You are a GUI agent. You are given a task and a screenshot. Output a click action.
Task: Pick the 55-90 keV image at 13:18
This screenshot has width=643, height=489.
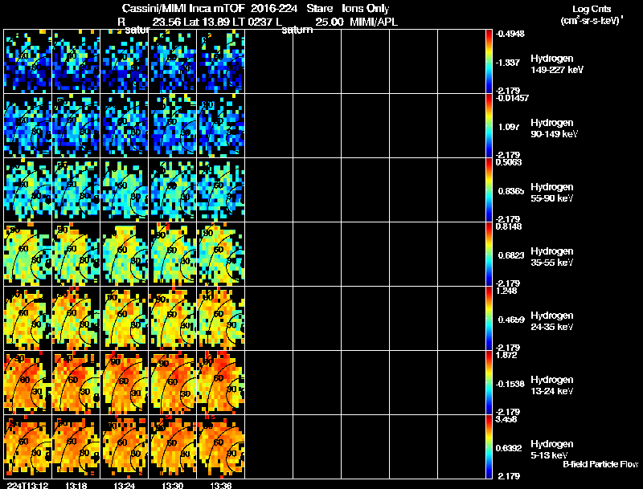click(76, 190)
